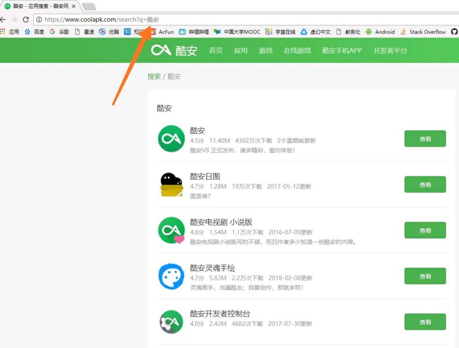Close the 酷安 - 应用搜索 browser tab
459x348 pixels.
pos(74,6)
